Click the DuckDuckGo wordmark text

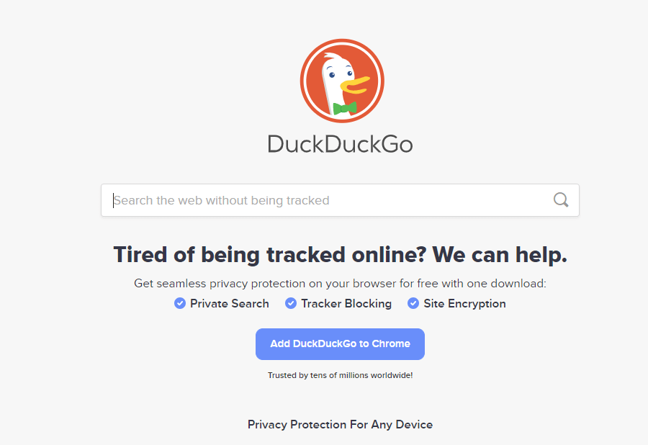click(x=340, y=144)
